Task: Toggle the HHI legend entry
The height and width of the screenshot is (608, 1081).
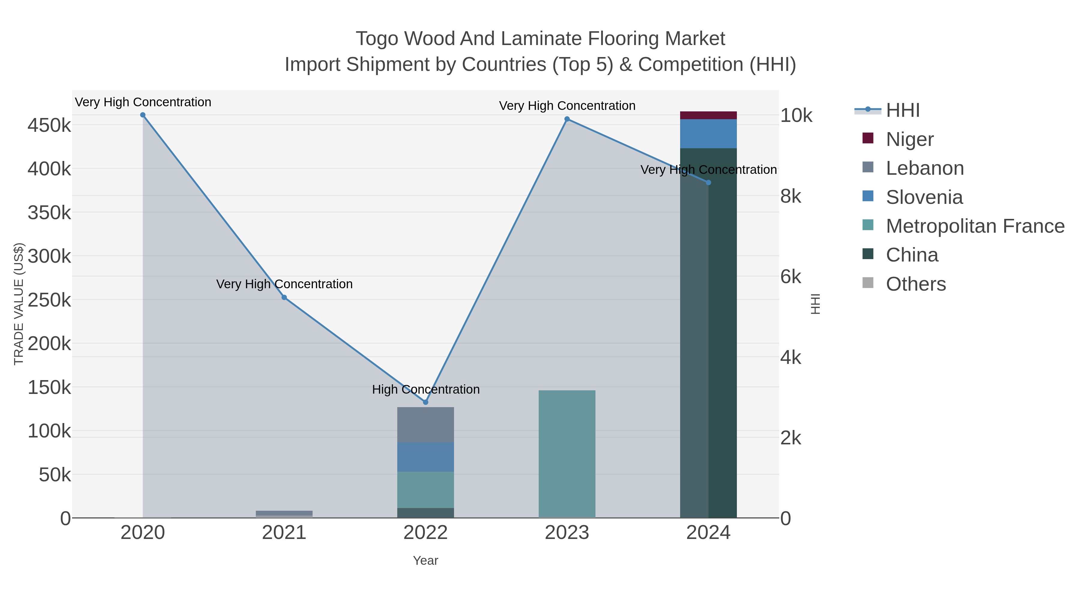Action: tap(887, 110)
